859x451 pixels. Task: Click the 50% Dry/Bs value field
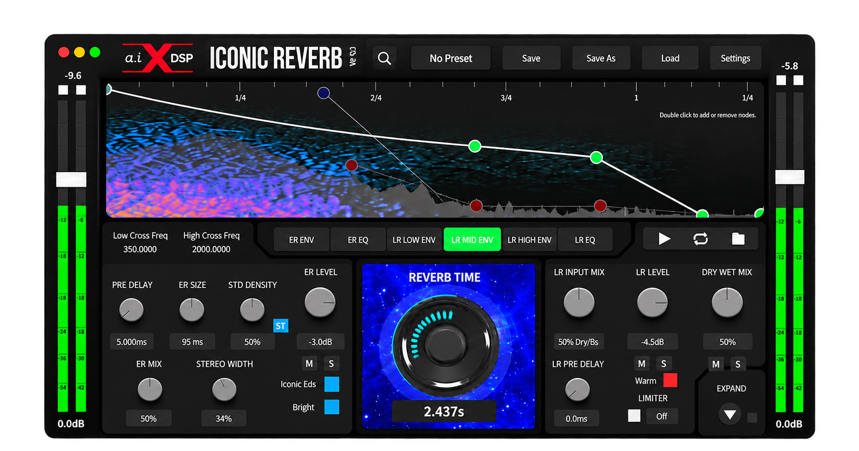578,342
